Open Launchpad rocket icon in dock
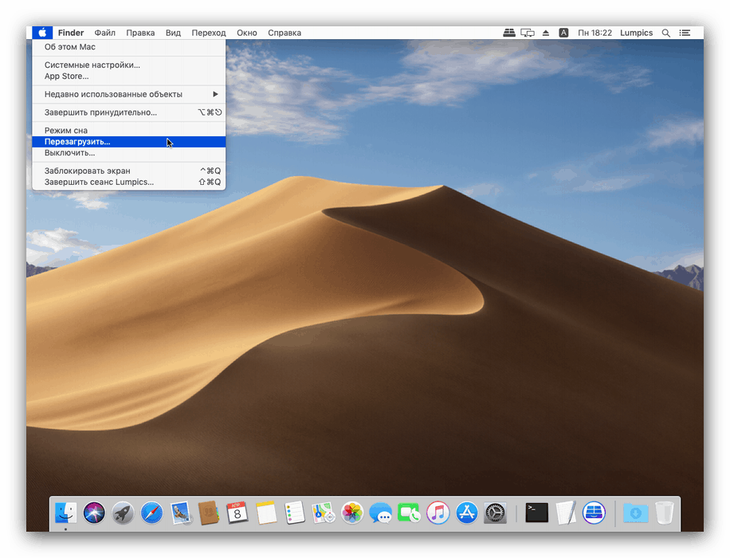730x558 pixels. 123,513
